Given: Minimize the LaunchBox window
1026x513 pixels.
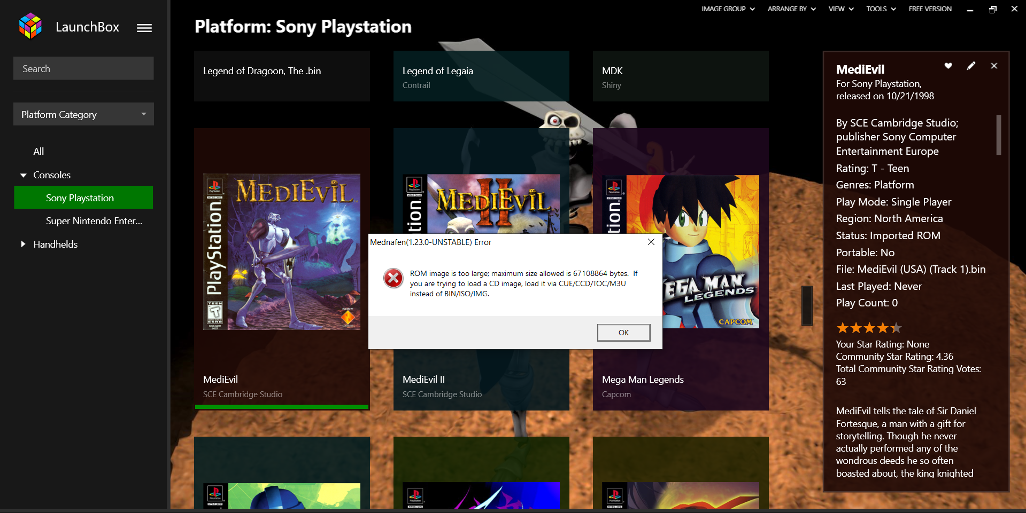Looking at the screenshot, I should tap(970, 9).
